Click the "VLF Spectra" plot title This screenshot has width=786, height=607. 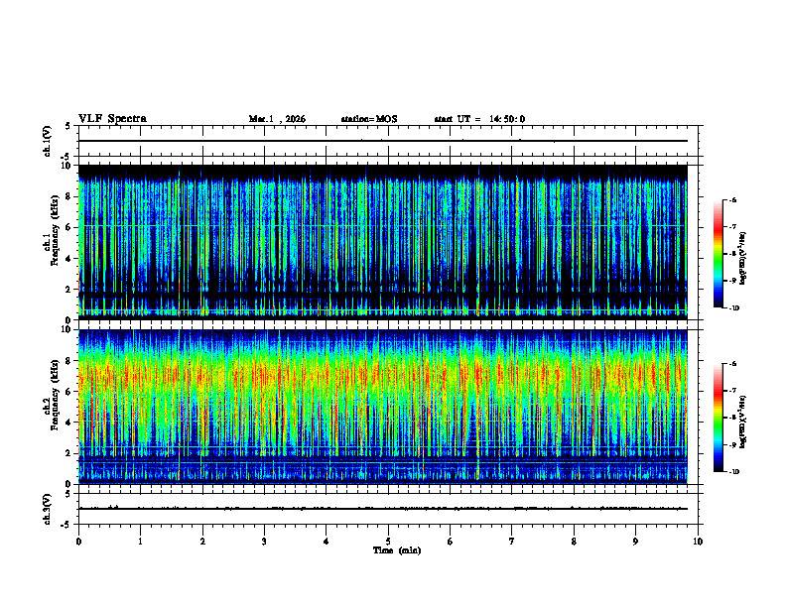[x=112, y=119]
